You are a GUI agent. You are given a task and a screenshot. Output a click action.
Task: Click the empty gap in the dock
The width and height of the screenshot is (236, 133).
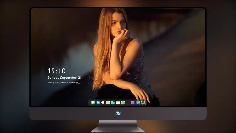(128, 102)
